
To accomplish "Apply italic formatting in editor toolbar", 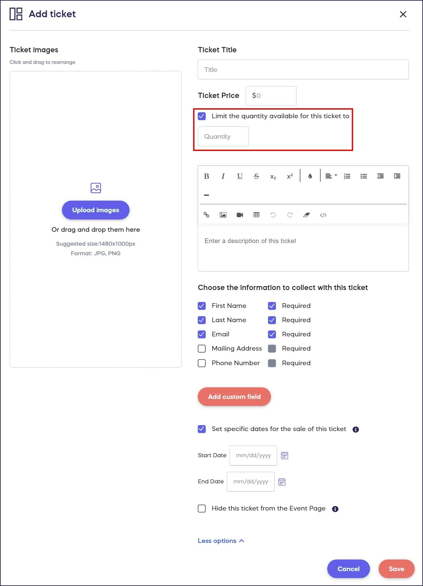I will [223, 176].
